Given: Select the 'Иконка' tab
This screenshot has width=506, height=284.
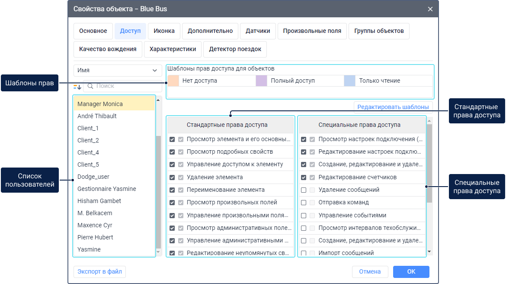Looking at the screenshot, I should click(164, 31).
